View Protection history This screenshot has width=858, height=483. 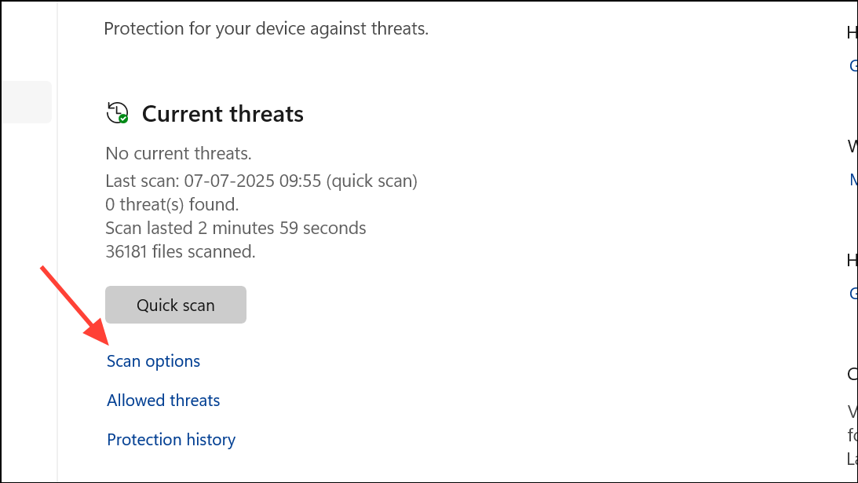point(171,440)
